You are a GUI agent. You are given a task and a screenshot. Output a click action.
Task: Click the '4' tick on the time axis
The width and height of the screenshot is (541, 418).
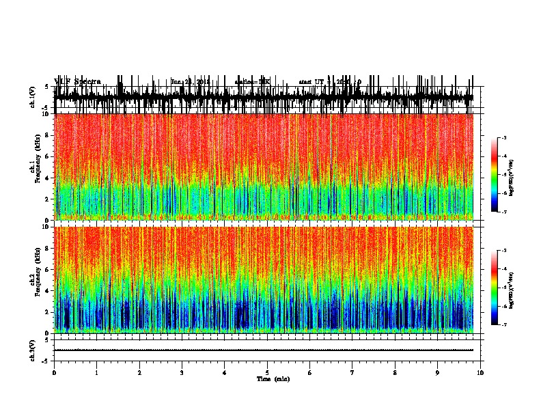click(225, 373)
